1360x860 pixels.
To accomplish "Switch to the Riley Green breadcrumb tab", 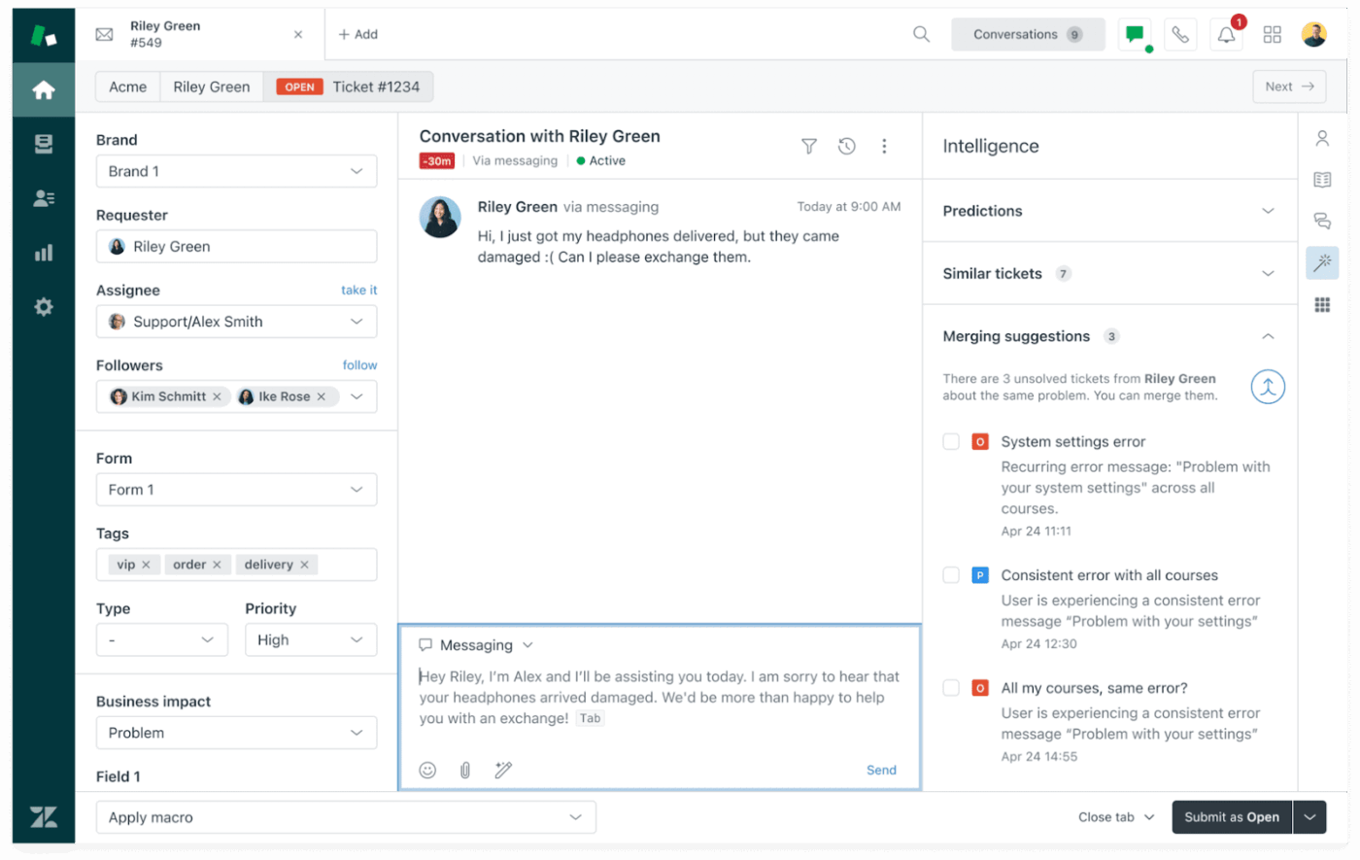I will pos(211,86).
